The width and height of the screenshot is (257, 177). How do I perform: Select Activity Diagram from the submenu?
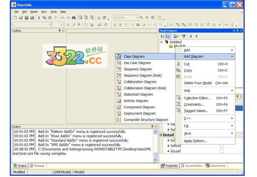pos(145,101)
